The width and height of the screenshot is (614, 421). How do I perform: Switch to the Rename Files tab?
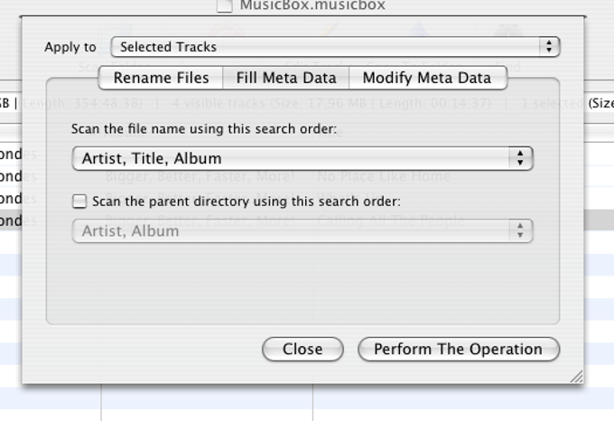[161, 78]
